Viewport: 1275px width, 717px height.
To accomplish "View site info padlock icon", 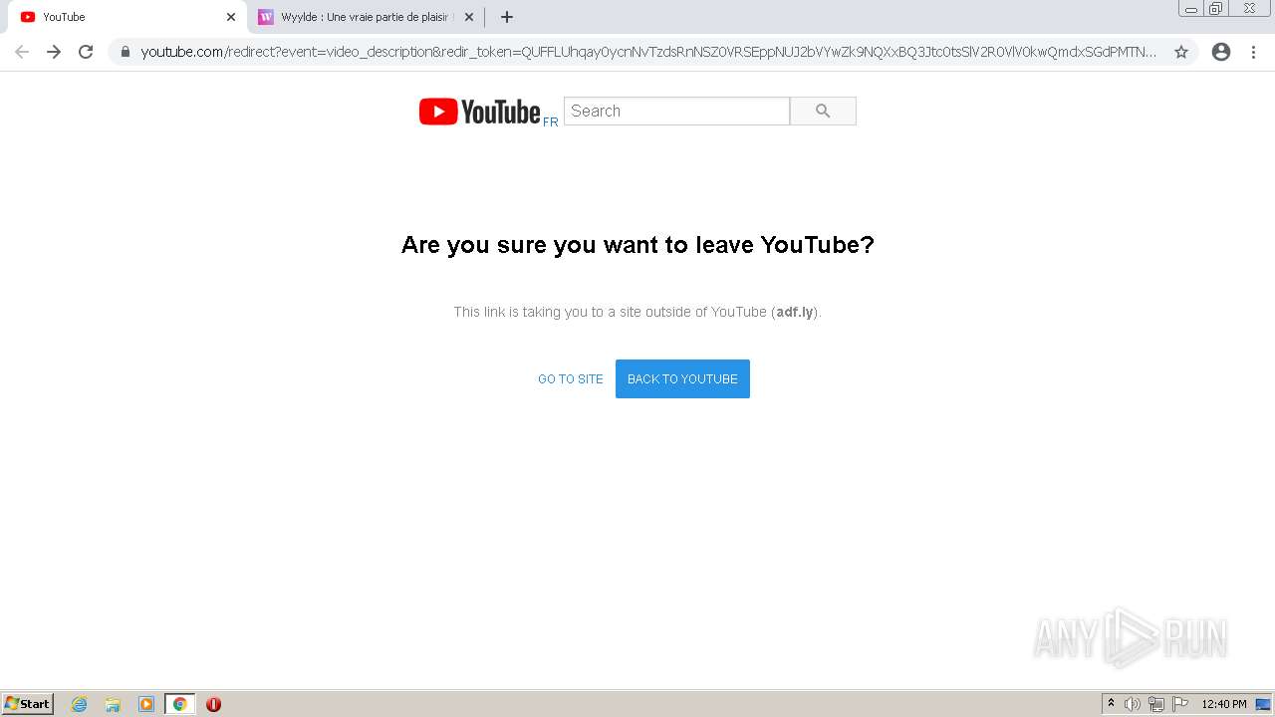I will pyautogui.click(x=126, y=52).
